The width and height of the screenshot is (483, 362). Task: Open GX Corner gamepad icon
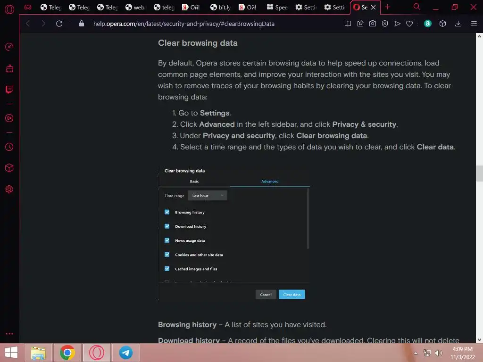[x=28, y=7]
